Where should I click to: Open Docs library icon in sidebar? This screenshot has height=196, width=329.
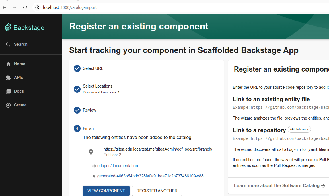click(8, 92)
